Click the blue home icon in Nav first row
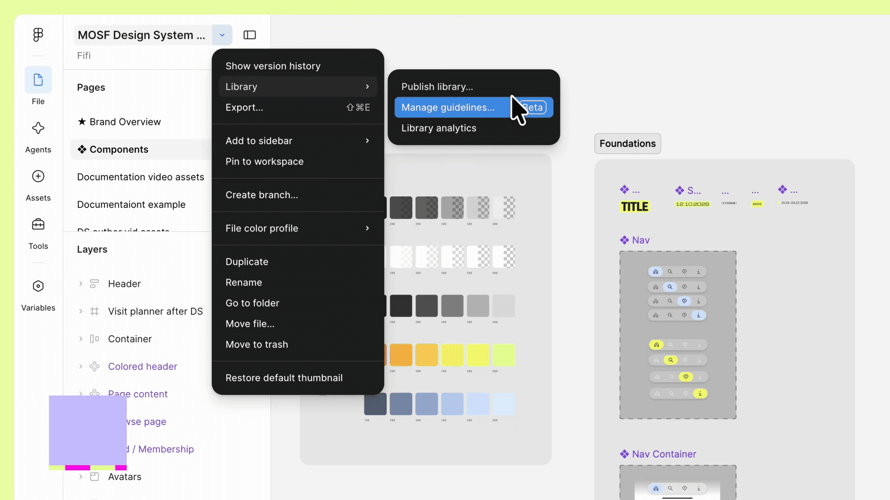 (x=655, y=272)
